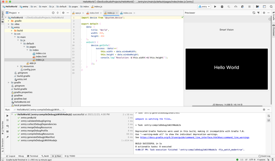Open Previewer panel settings gear

pyautogui.click(x=264, y=13)
